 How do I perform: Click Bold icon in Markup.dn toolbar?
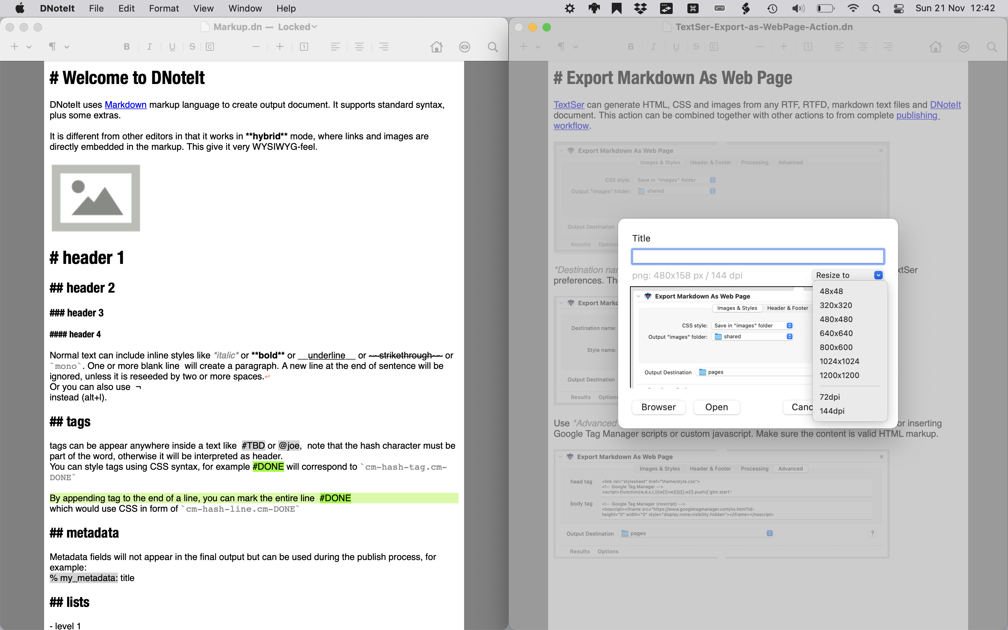(x=127, y=47)
